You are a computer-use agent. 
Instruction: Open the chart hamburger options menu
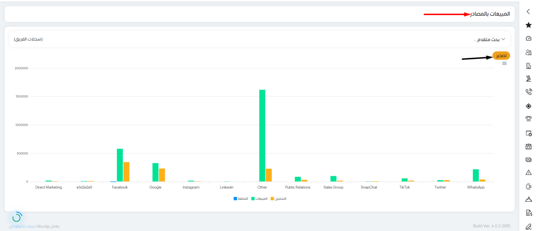[504, 63]
